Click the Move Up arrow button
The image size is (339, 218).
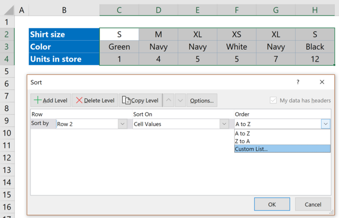[x=169, y=100]
